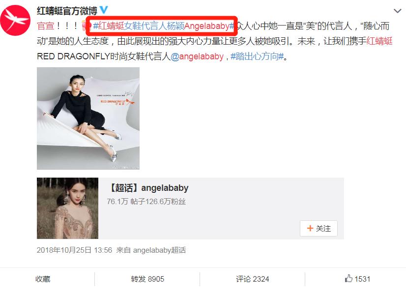
Task: Open the 红蜻蜓官方微博 account name
Action: [67, 11]
